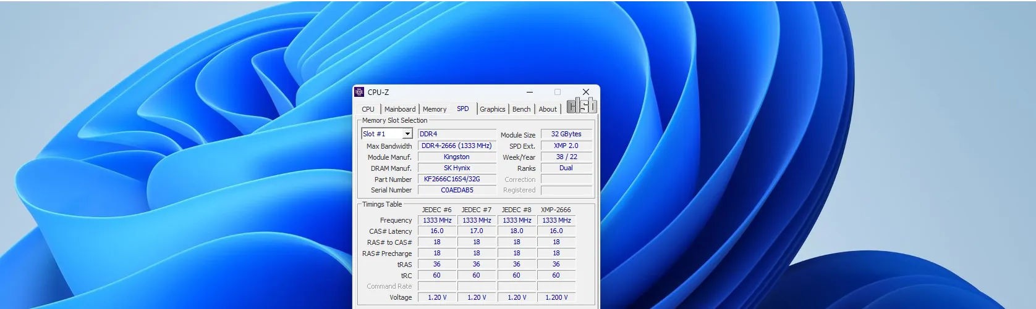Click the JEDEC #7 column header
Screen dimensions: 1036x309
click(477, 210)
